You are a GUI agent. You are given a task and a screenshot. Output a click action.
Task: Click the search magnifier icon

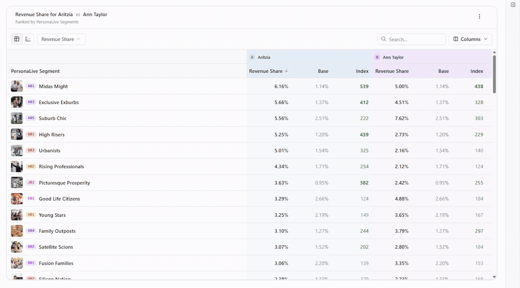coord(384,39)
